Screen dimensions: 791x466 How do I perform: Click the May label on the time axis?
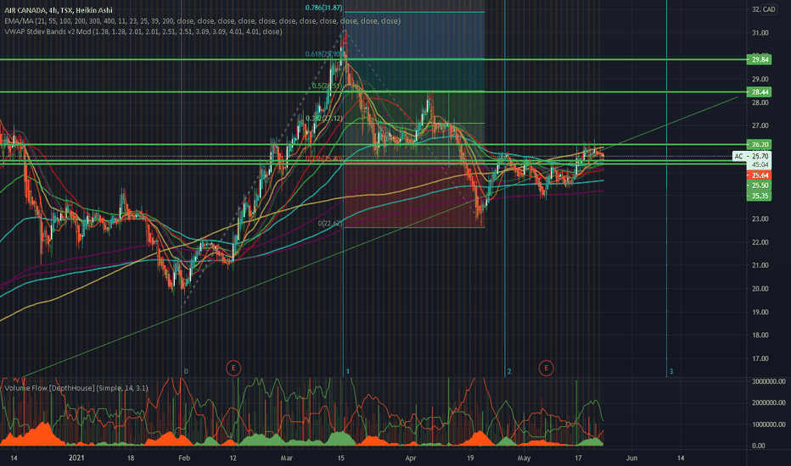point(524,458)
